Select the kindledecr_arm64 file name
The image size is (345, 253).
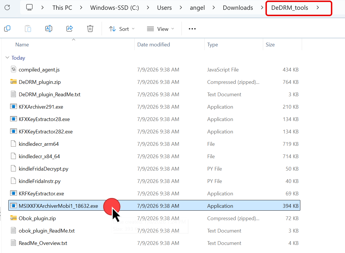coord(39,144)
